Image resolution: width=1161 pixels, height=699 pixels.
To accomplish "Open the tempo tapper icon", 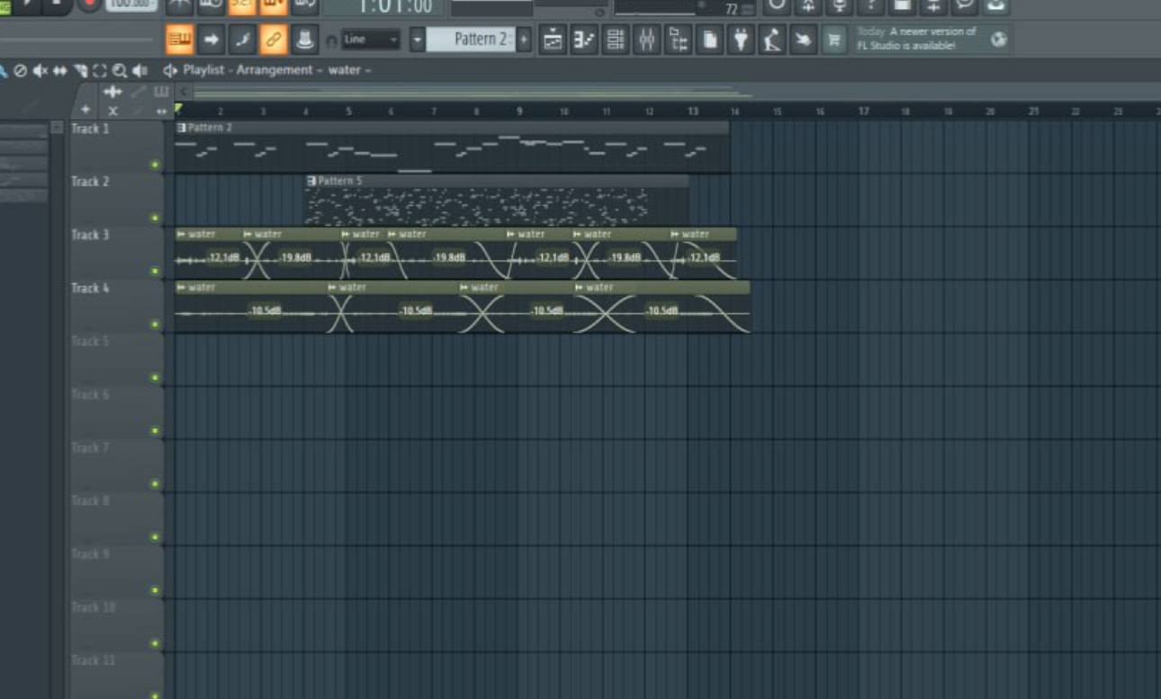I will [771, 40].
